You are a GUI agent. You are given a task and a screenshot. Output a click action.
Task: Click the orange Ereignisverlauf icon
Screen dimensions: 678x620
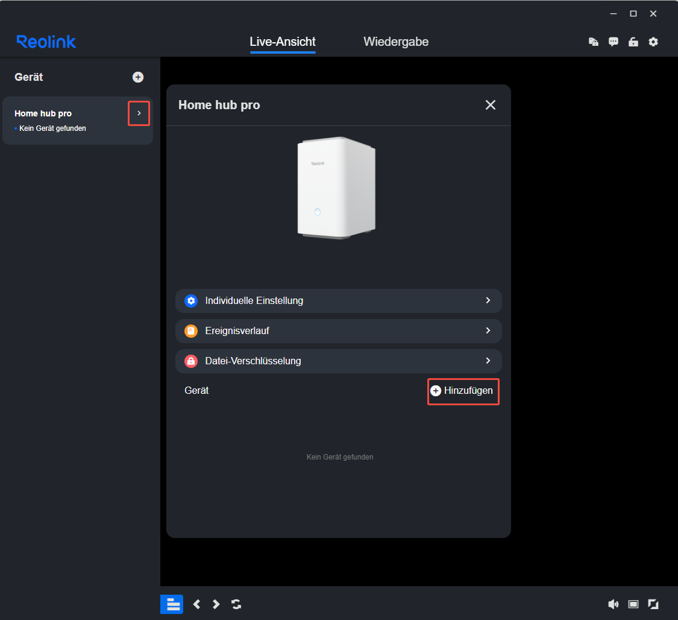tap(191, 331)
